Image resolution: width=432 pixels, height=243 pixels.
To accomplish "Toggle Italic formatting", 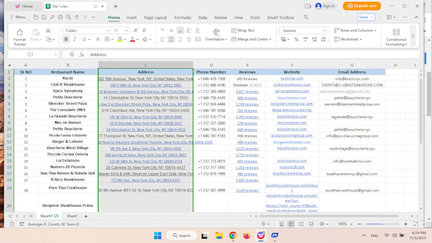I will [x=75, y=39].
